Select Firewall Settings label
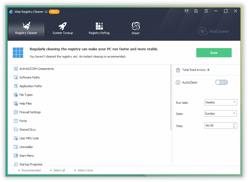This screenshot has width=248, height=182. (x=30, y=112)
